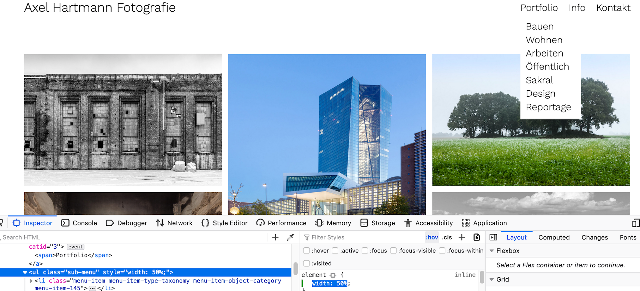The width and height of the screenshot is (640, 291).
Task: Check the :active pseudo-class box
Action: coord(335,250)
